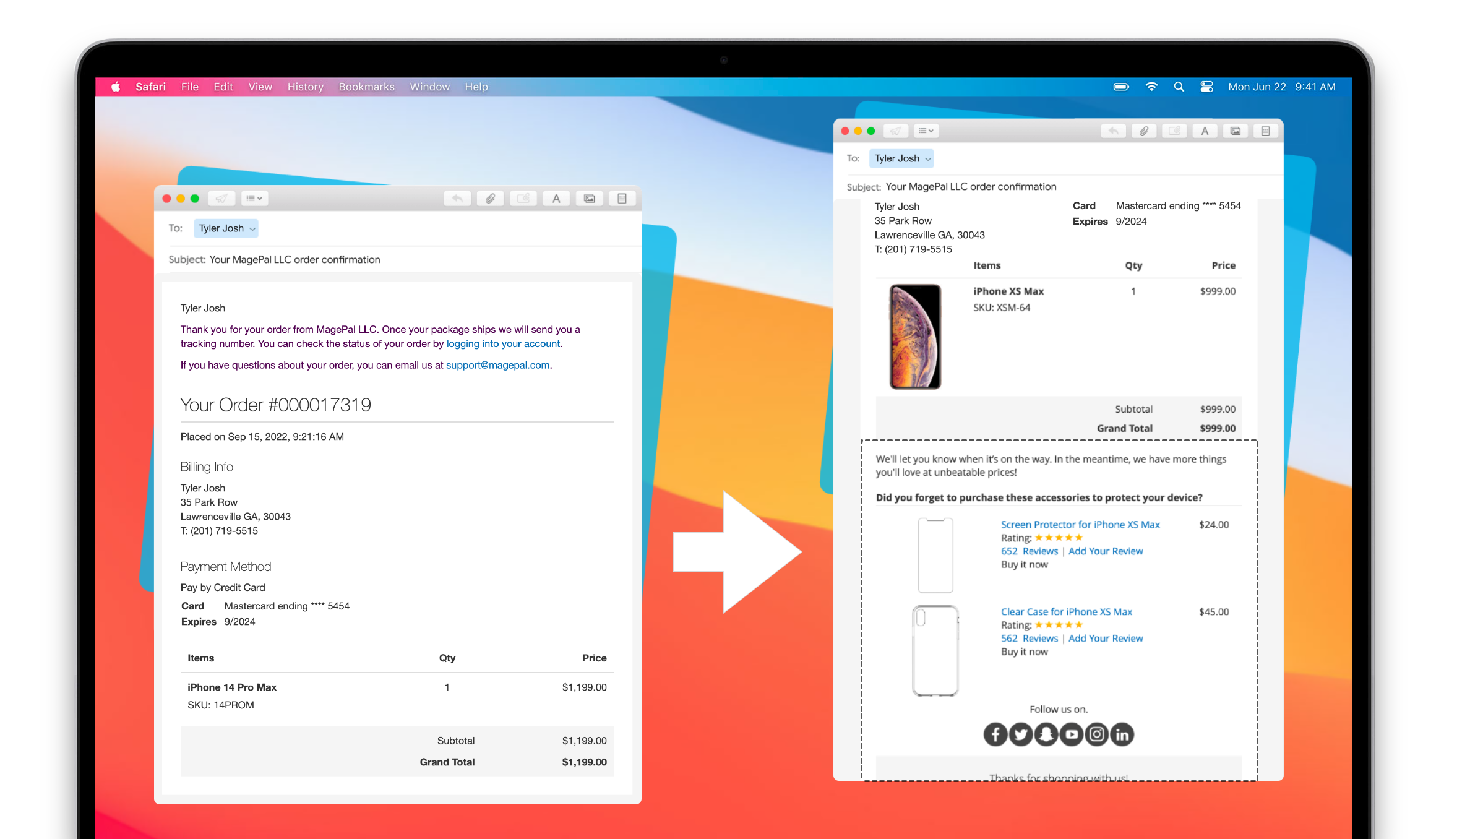Open Clear Case for iPhone XS Max link
Viewport: 1483px width, 839px height.
(1067, 611)
